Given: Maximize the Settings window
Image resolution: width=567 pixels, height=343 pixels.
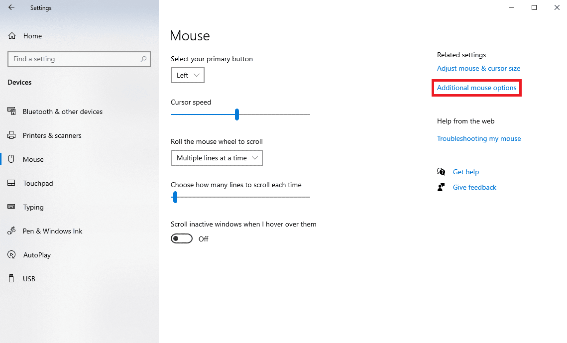Looking at the screenshot, I should pos(534,7).
